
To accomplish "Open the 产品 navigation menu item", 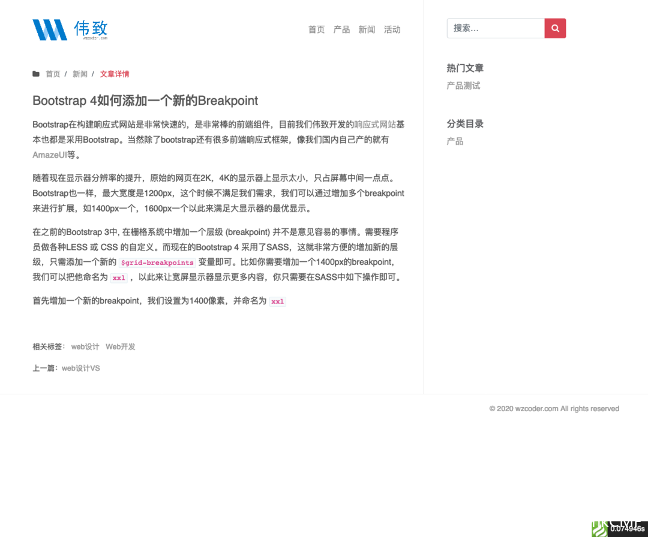I will coord(342,30).
